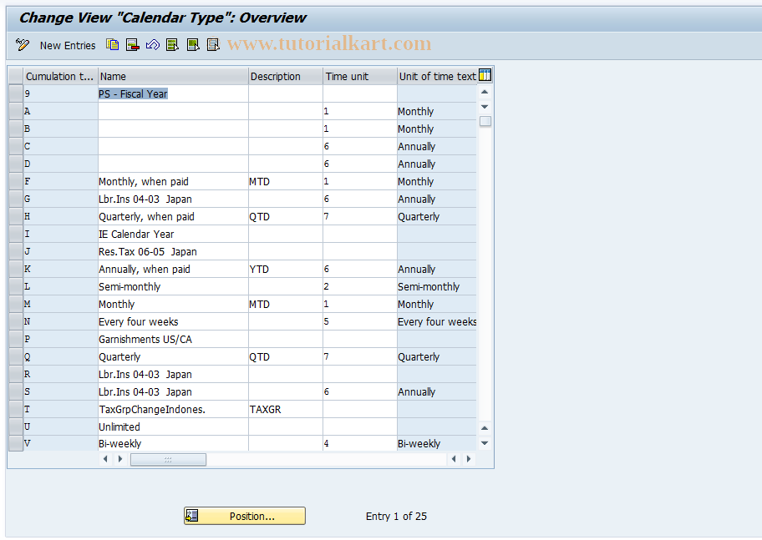Click the Cumulation type column header
The width and height of the screenshot is (762, 540).
[60, 76]
